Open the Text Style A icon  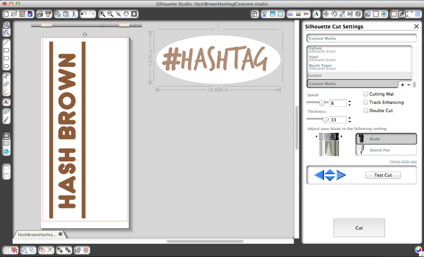point(316,14)
